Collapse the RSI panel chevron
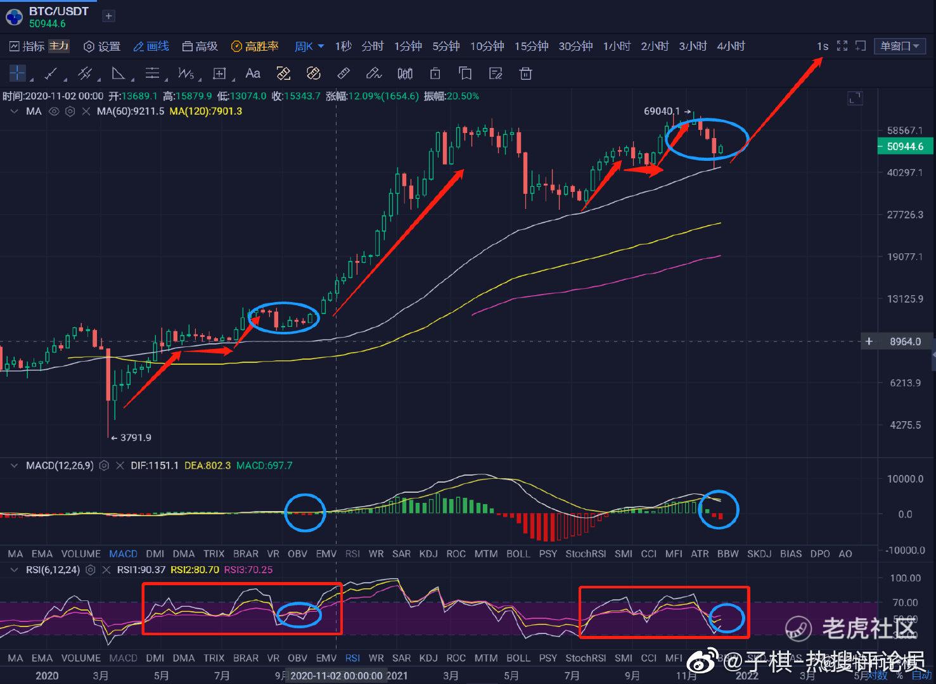Screen dimensions: 936x684 coord(14,570)
